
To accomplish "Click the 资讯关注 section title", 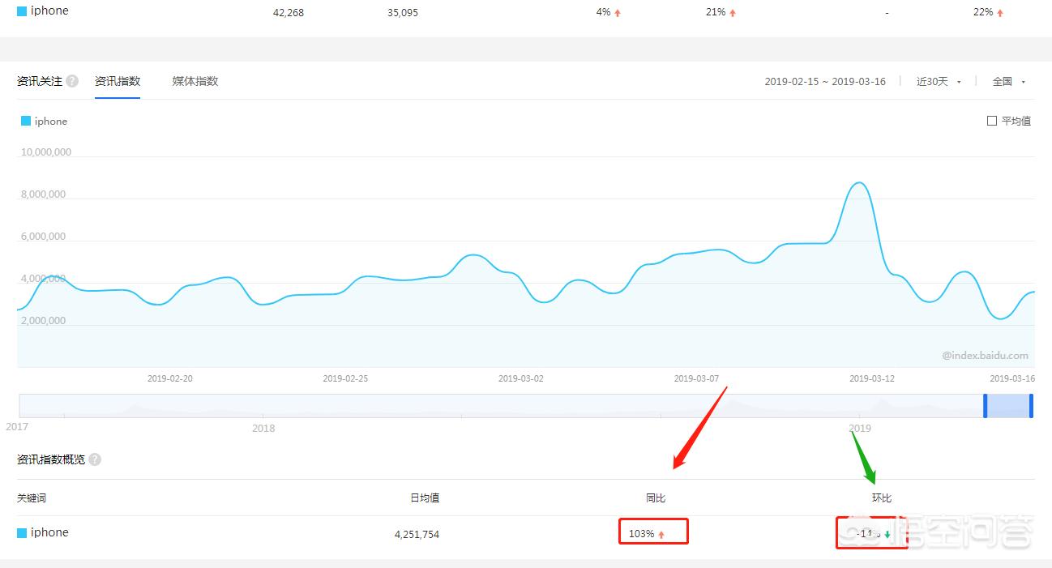I will point(40,81).
